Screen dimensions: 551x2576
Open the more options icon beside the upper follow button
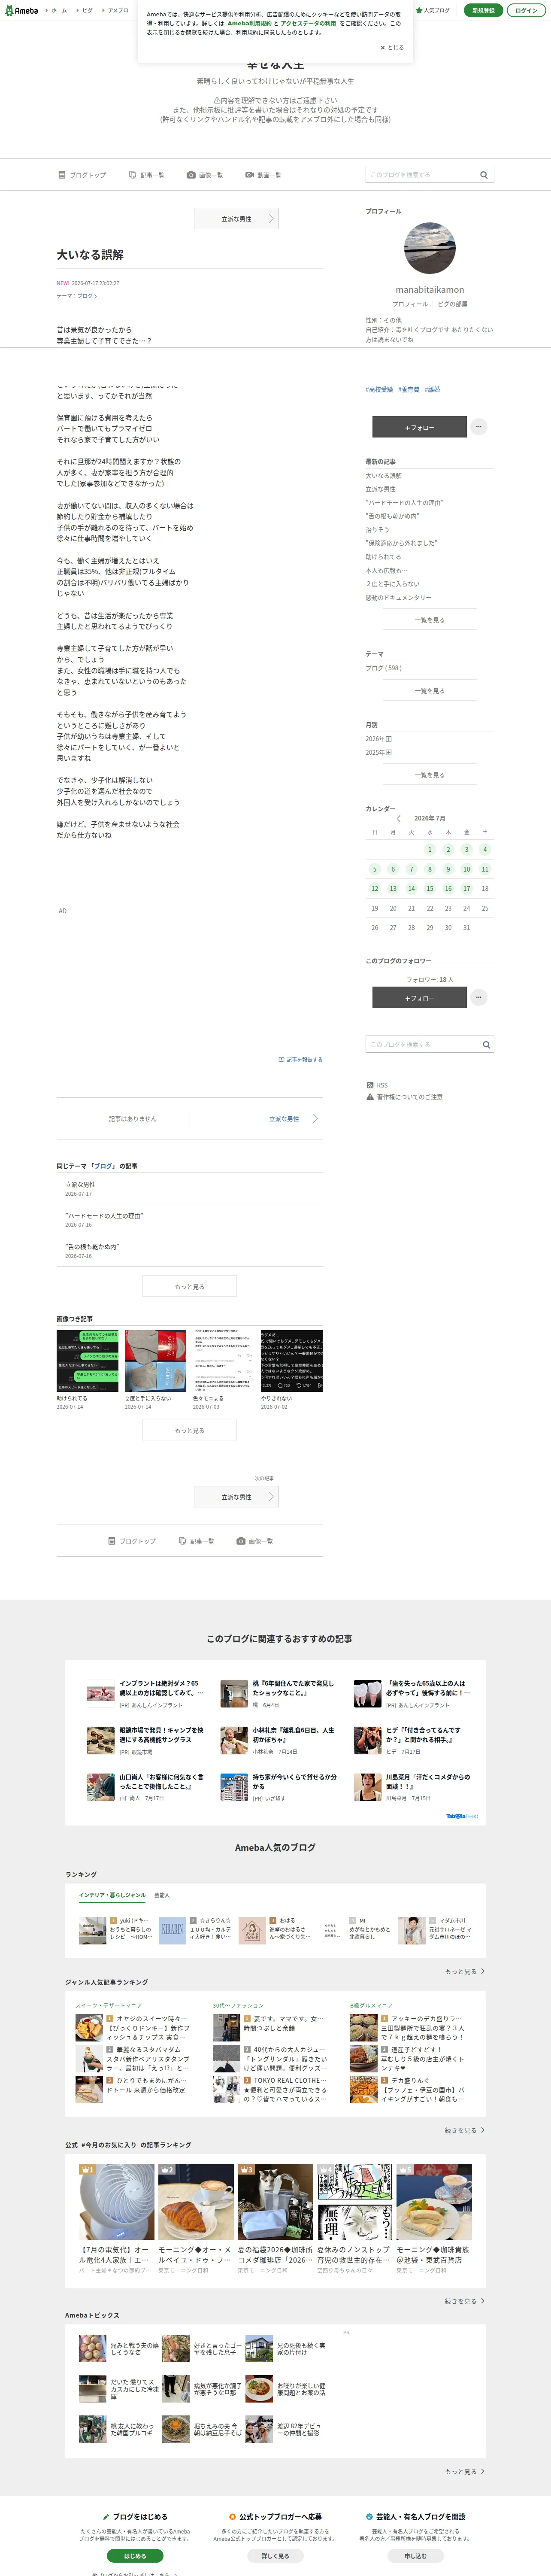tap(479, 427)
